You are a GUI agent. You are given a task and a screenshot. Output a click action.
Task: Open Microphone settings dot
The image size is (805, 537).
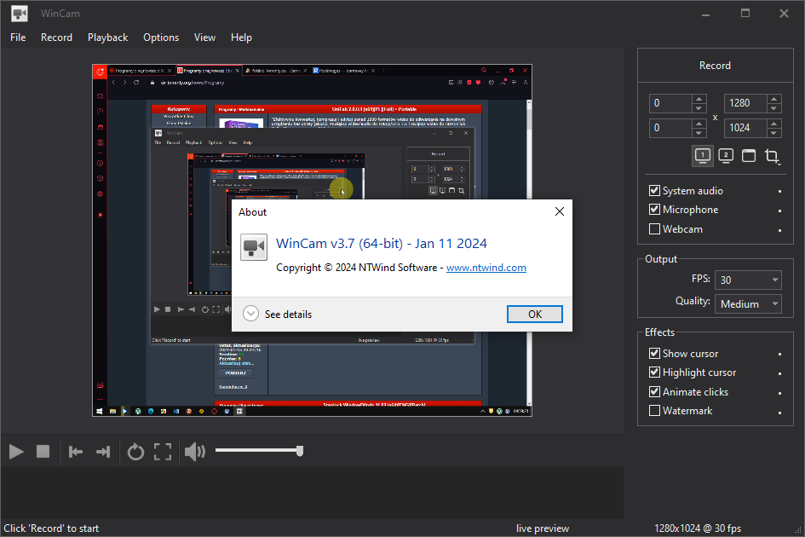779,211
